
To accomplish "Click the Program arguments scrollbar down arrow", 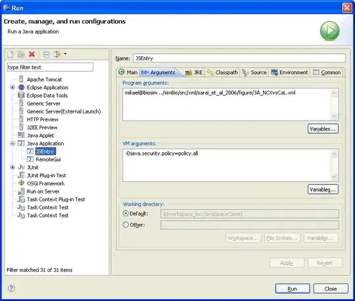I will (x=334, y=117).
